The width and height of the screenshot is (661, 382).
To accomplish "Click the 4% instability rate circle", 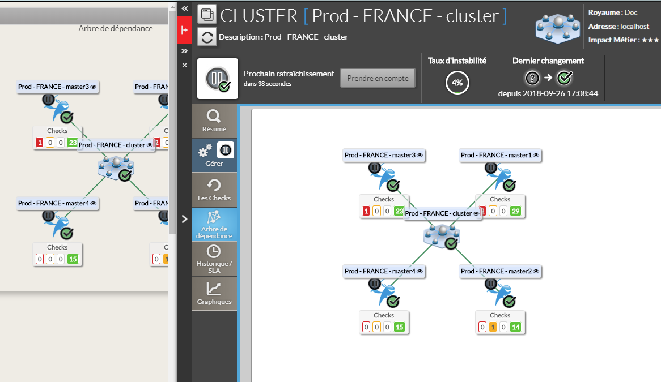I will (457, 83).
